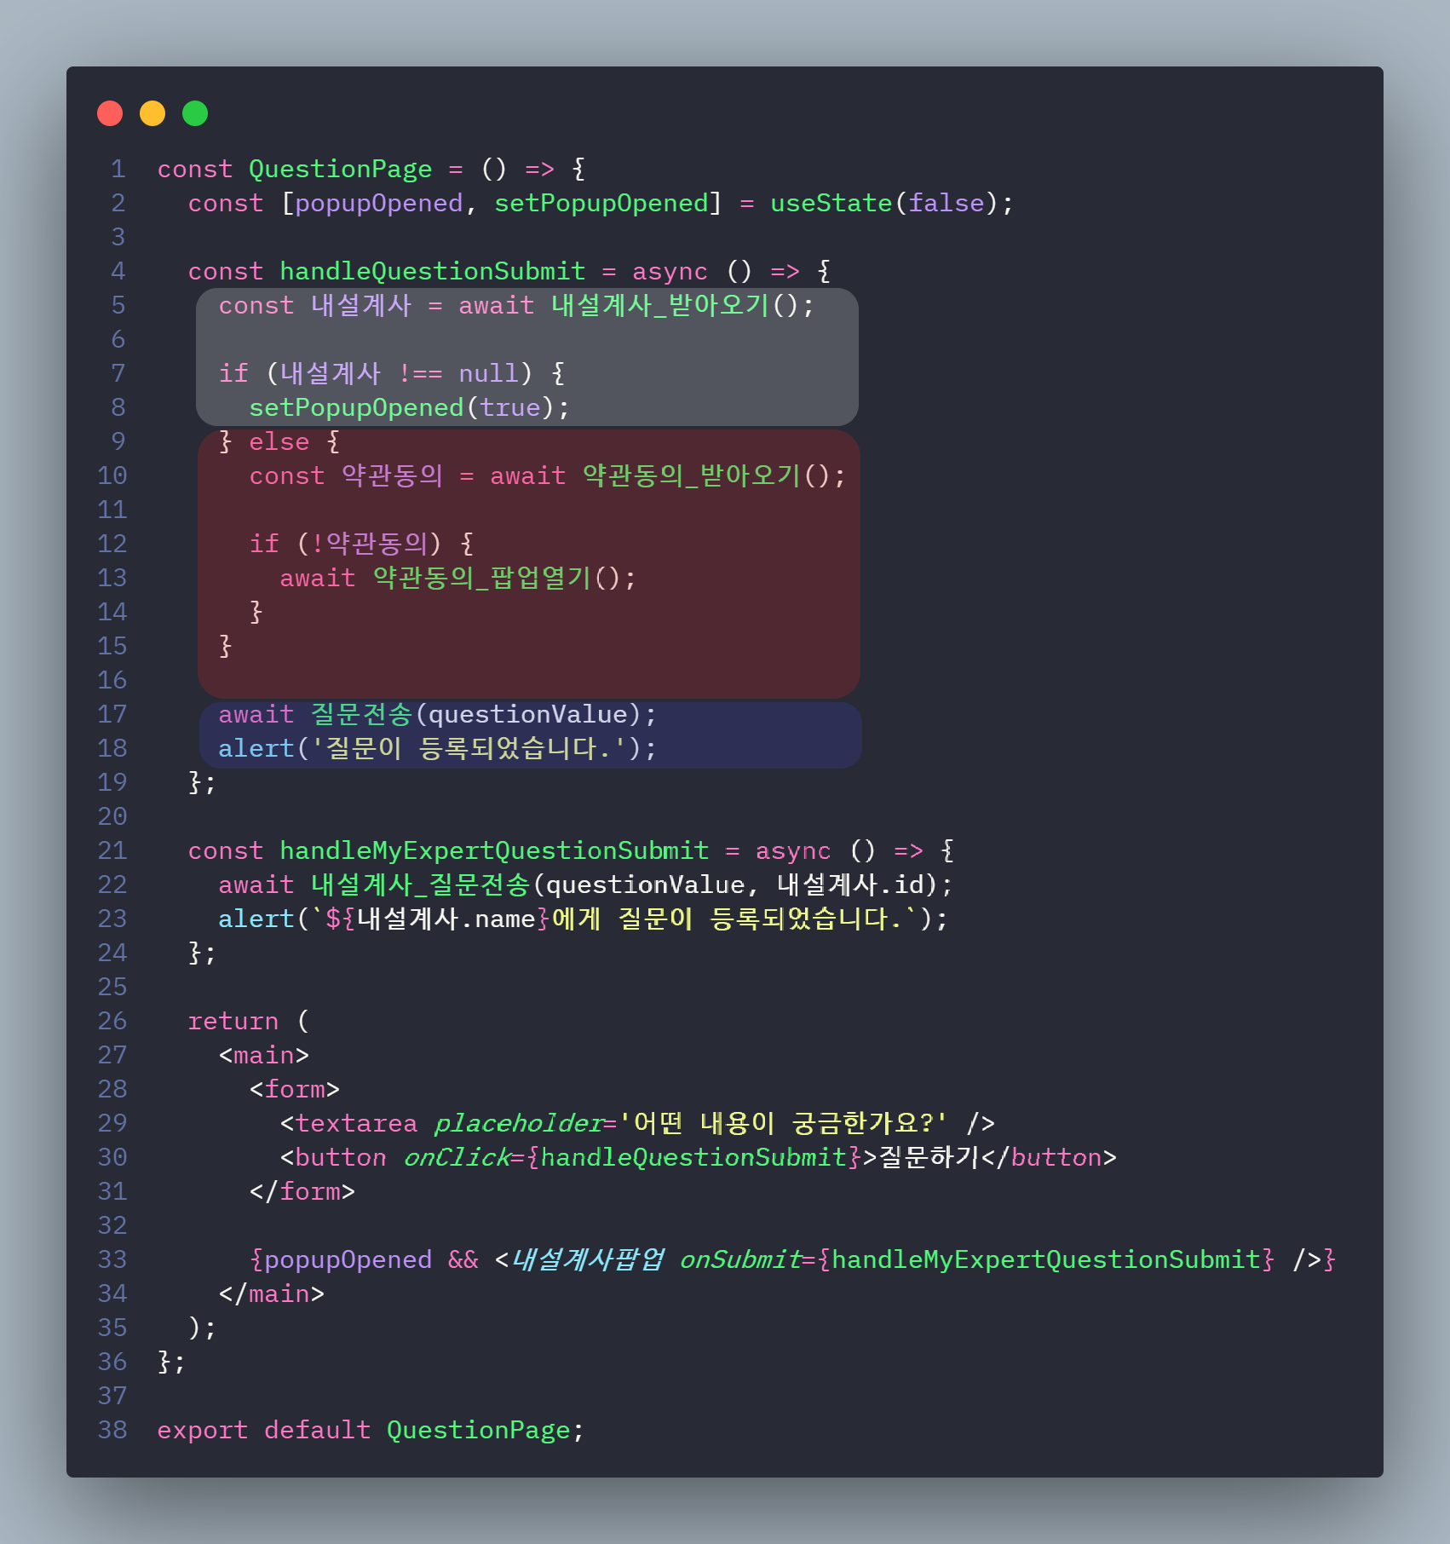Click 'handleQuestionSubmit' declaration on line 4

point(432,272)
